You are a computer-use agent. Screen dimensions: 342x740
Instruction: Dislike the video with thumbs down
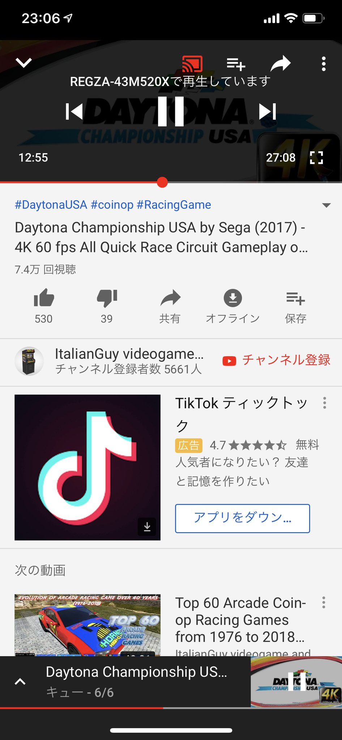click(107, 306)
